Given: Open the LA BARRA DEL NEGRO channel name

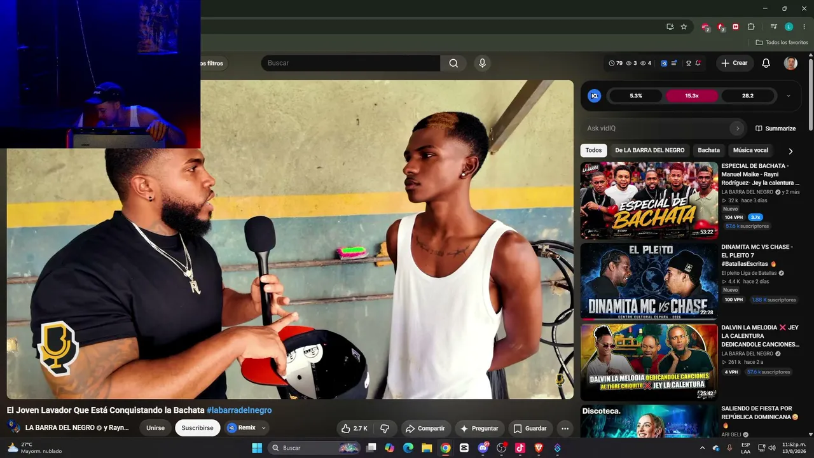Looking at the screenshot, I should coord(60,428).
